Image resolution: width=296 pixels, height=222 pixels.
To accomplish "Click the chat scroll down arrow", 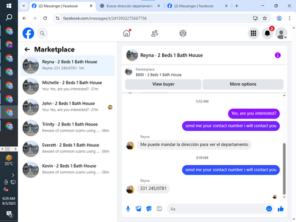I will coord(284,197).
